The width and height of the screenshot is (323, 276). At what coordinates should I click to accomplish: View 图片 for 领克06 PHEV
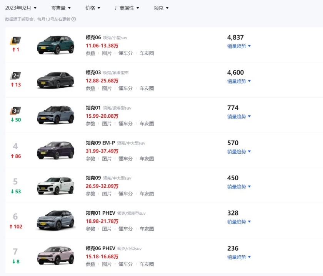click(x=107, y=264)
